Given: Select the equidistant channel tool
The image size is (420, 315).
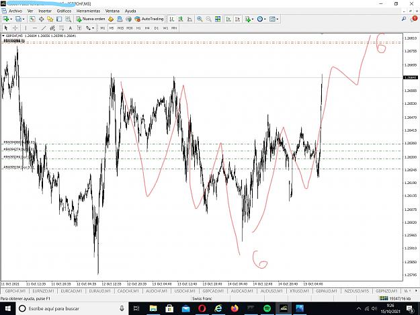Looking at the screenshot, I should tap(52, 28).
